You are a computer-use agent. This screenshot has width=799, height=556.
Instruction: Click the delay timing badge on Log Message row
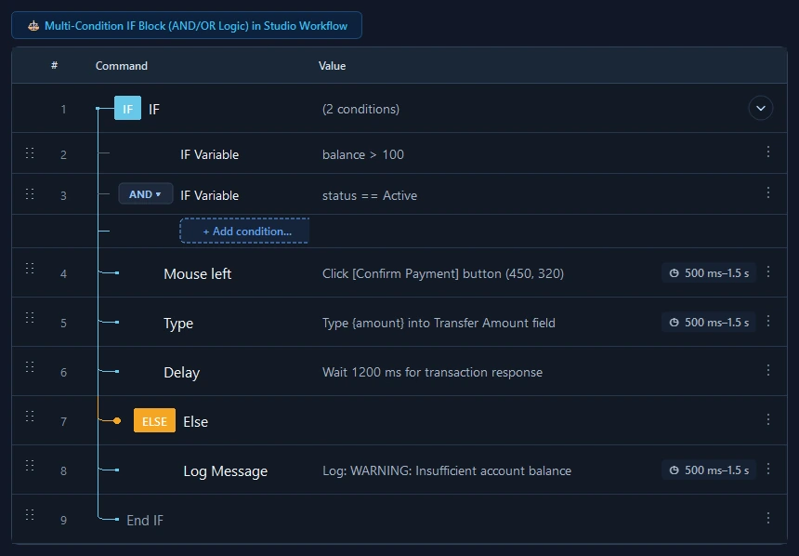pyautogui.click(x=709, y=470)
